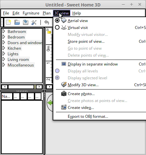Choose Export to OBJ format...
This screenshot has width=146, height=155.
tap(88, 116)
